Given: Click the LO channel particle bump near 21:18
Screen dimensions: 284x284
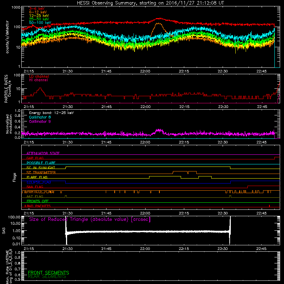Looking at the screenshot, I should click(x=40, y=88).
